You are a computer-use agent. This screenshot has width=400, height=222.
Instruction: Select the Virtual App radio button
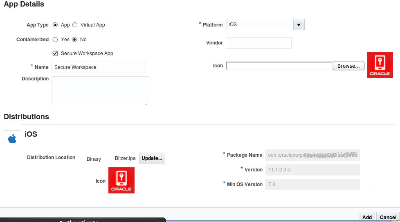coord(75,25)
